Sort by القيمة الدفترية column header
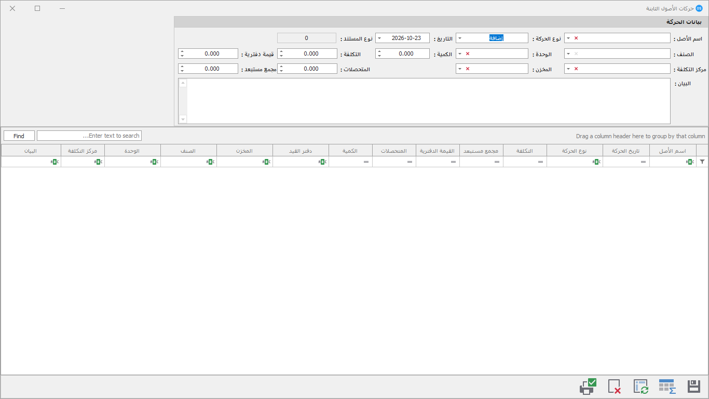This screenshot has width=709, height=399. [x=438, y=151]
